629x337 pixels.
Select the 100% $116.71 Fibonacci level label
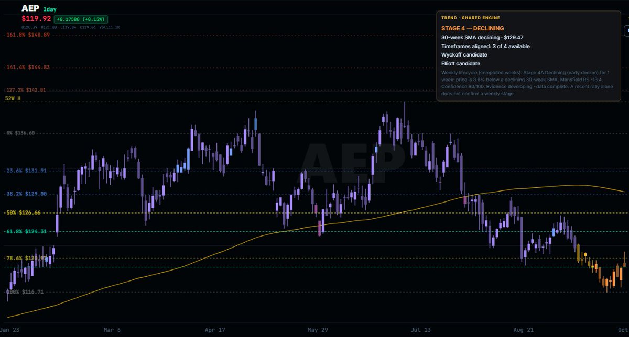25,291
